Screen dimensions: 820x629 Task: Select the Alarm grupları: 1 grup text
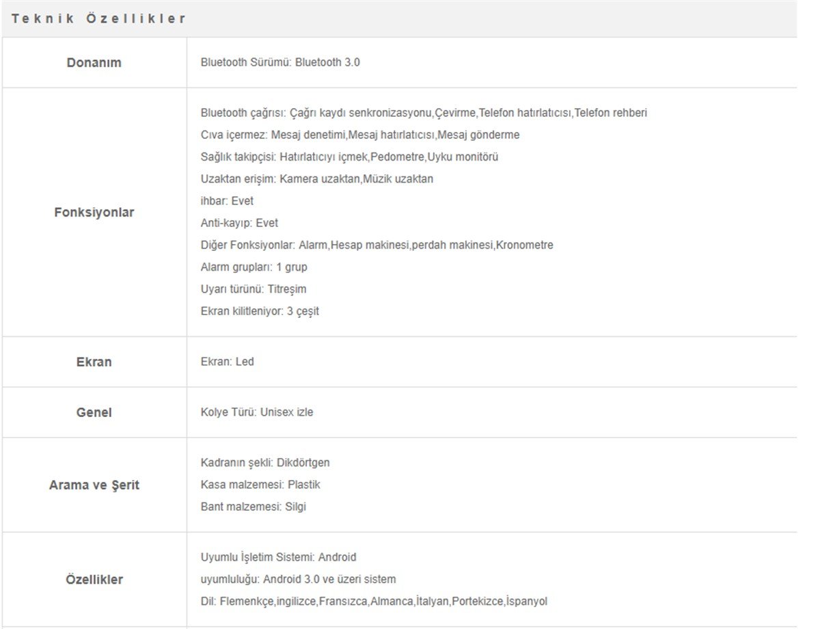pyautogui.click(x=254, y=267)
